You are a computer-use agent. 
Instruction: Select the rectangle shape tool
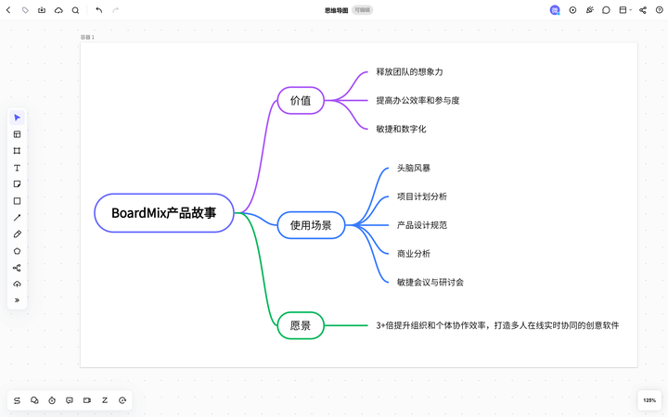pyautogui.click(x=17, y=201)
